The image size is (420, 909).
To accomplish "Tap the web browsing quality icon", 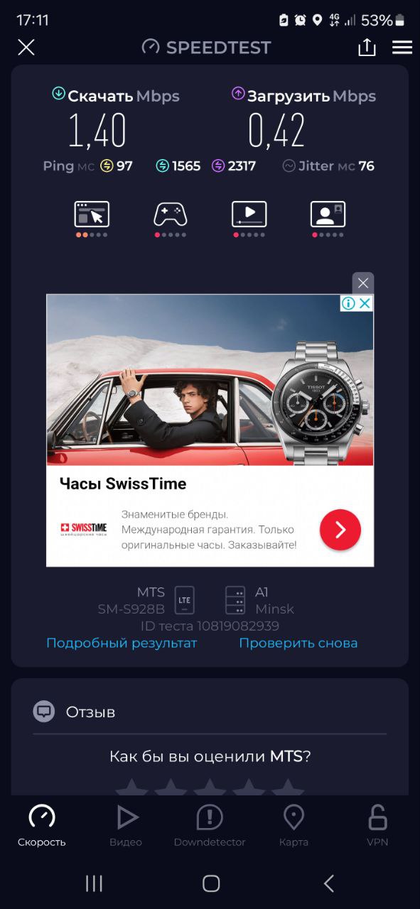I will 92,214.
